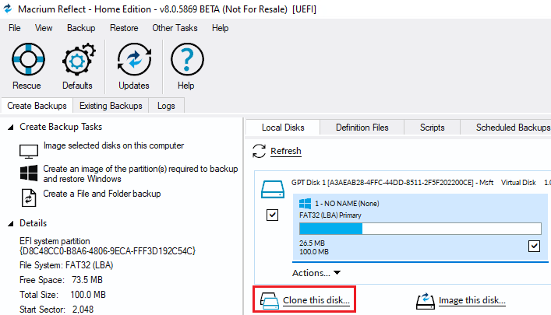Uncheck the NO NAME partition checkbox
This screenshot has width=551, height=315.
[534, 246]
